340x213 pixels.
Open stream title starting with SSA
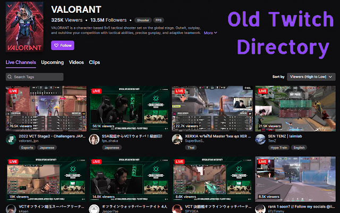(x=132, y=136)
